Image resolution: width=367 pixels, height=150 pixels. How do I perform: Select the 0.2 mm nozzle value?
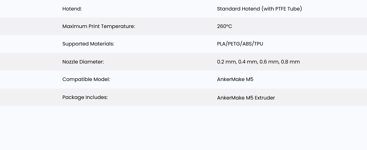pos(226,62)
